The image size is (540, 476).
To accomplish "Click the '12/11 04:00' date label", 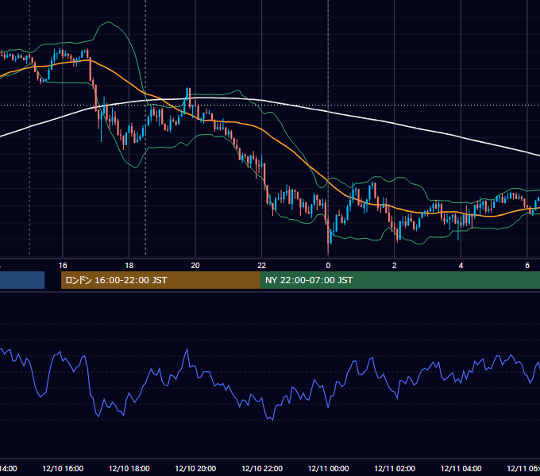I will [x=461, y=468].
